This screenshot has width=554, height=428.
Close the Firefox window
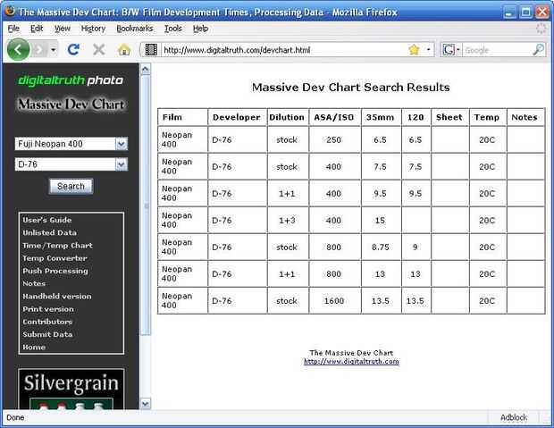pos(542,13)
